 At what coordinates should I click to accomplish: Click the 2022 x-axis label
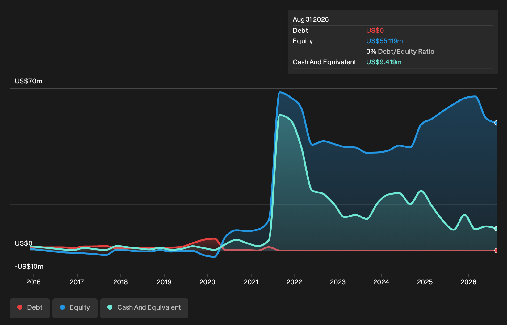(294, 282)
